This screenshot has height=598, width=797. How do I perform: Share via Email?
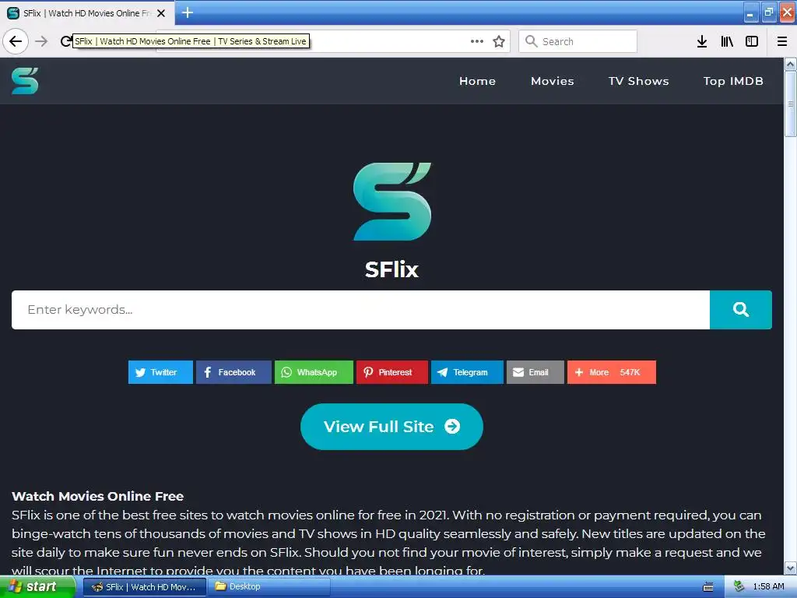(x=535, y=372)
